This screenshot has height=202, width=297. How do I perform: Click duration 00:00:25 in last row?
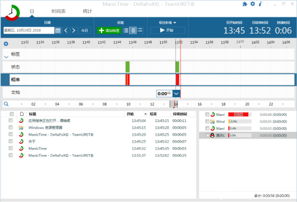[179, 155]
